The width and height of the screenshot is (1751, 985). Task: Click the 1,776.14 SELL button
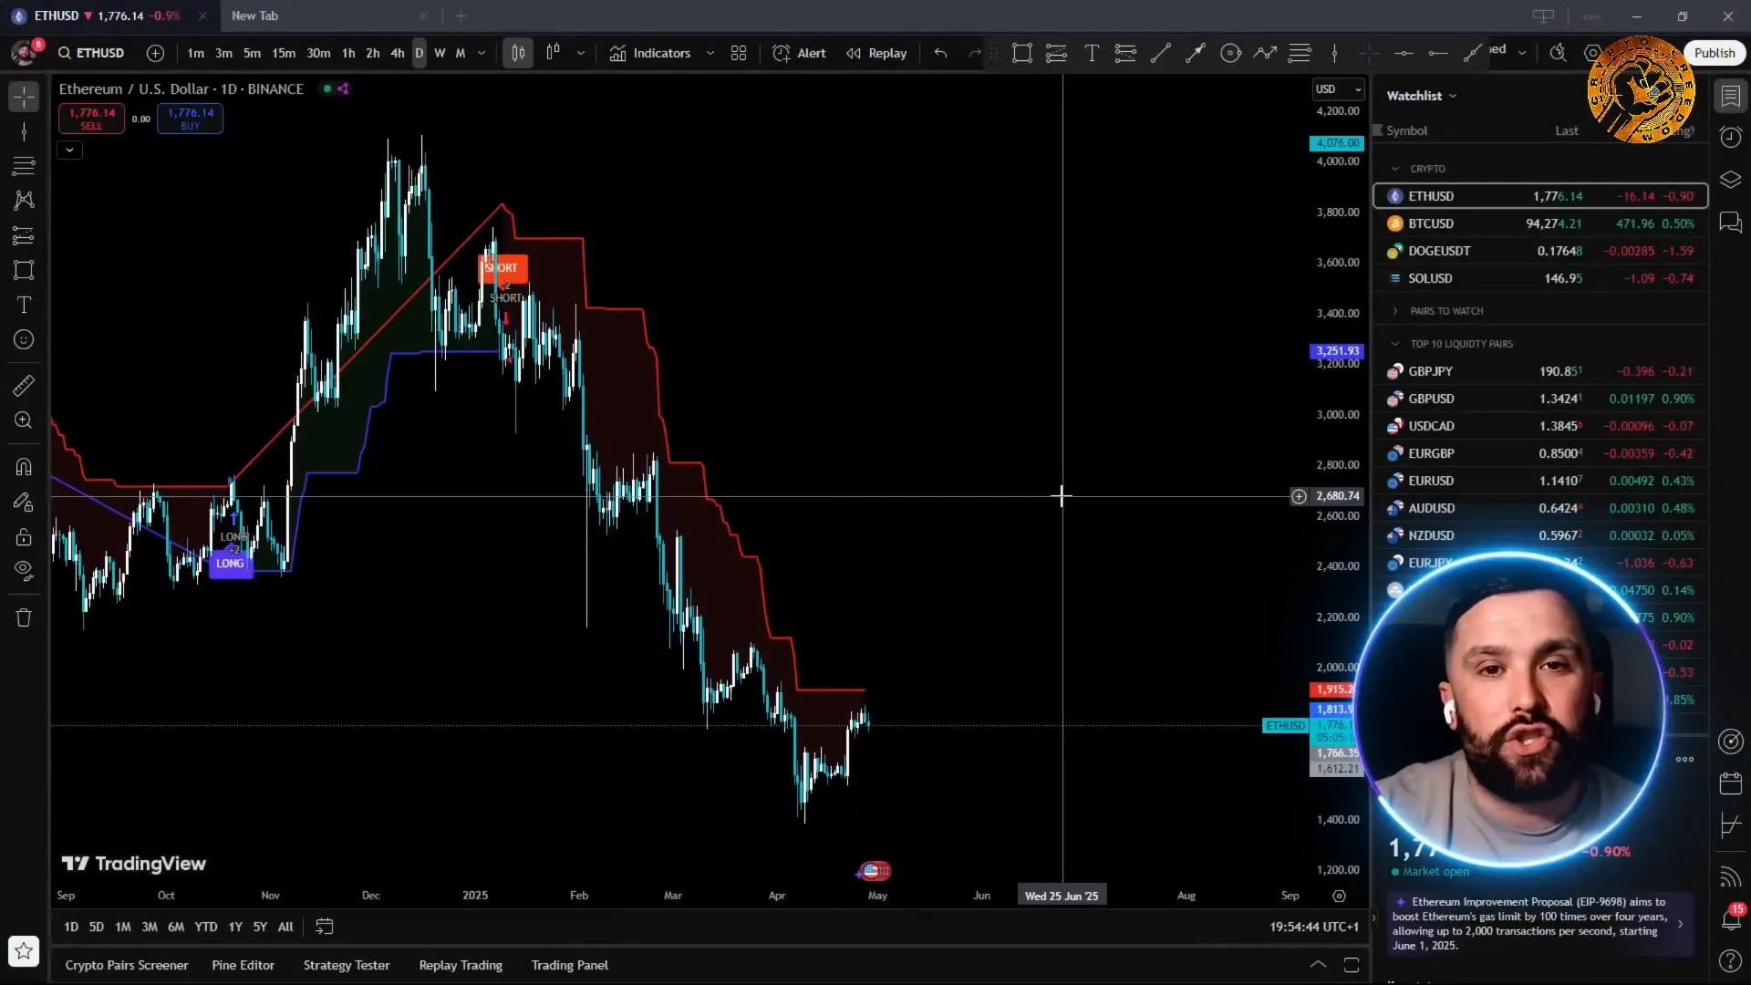[92, 119]
